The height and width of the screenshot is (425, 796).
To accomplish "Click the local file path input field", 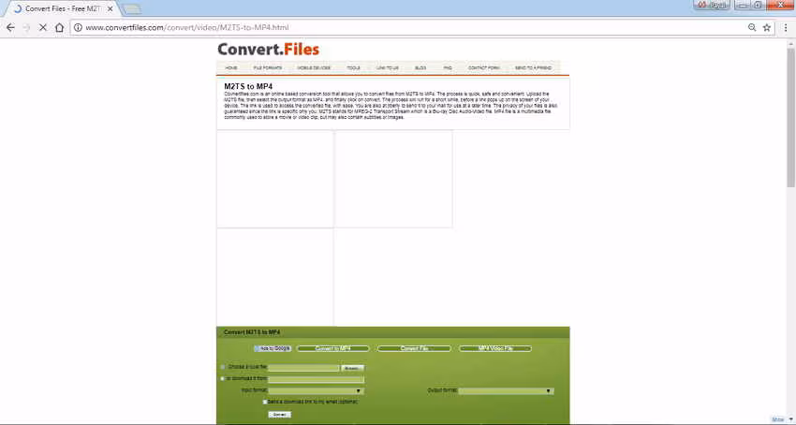I will pyautogui.click(x=303, y=368).
